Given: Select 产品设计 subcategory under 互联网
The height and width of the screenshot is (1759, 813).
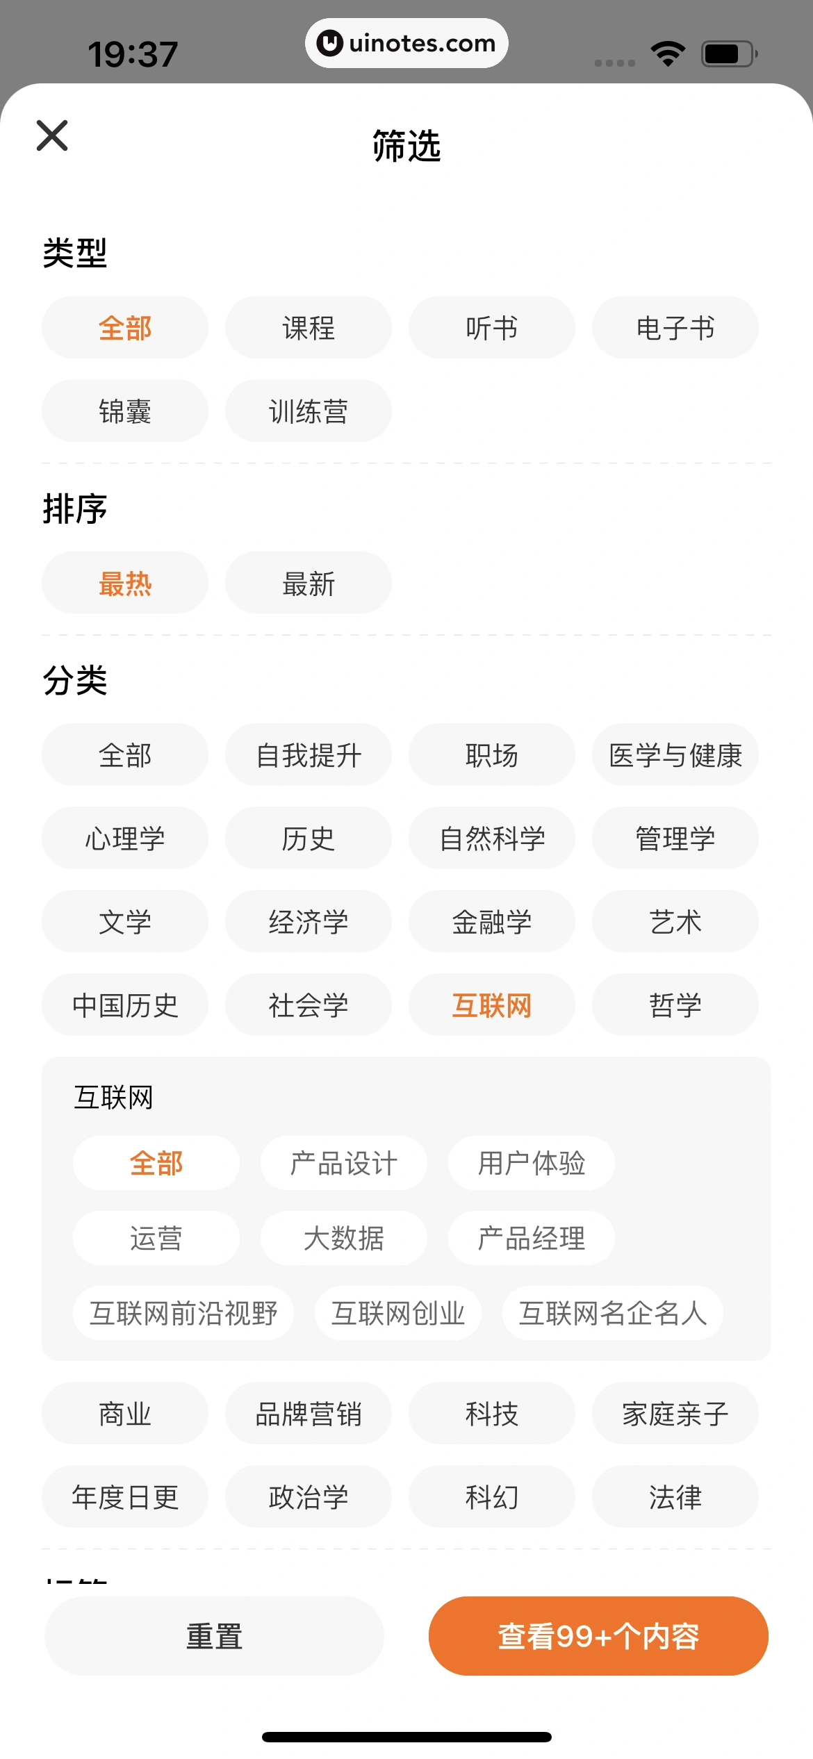Looking at the screenshot, I should coord(343,1164).
